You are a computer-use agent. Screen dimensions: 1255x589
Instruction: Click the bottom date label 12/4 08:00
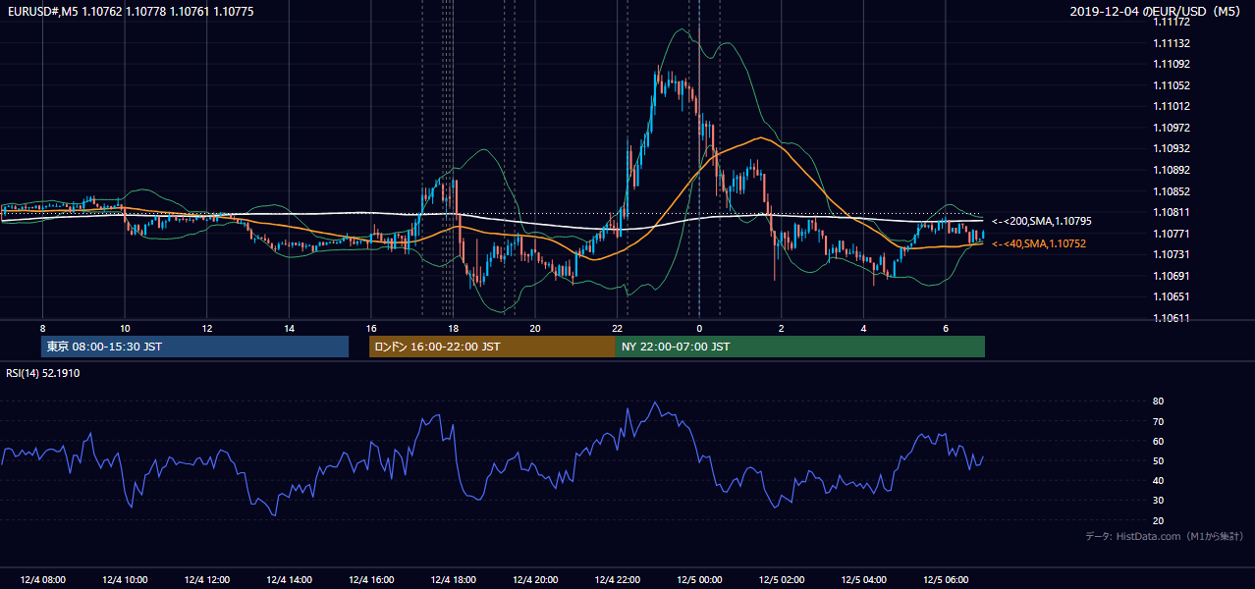click(42, 580)
